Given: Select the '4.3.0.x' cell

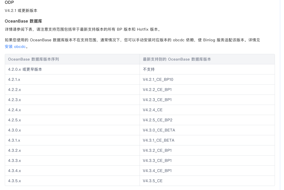Looking at the screenshot, I should tap(72, 130).
